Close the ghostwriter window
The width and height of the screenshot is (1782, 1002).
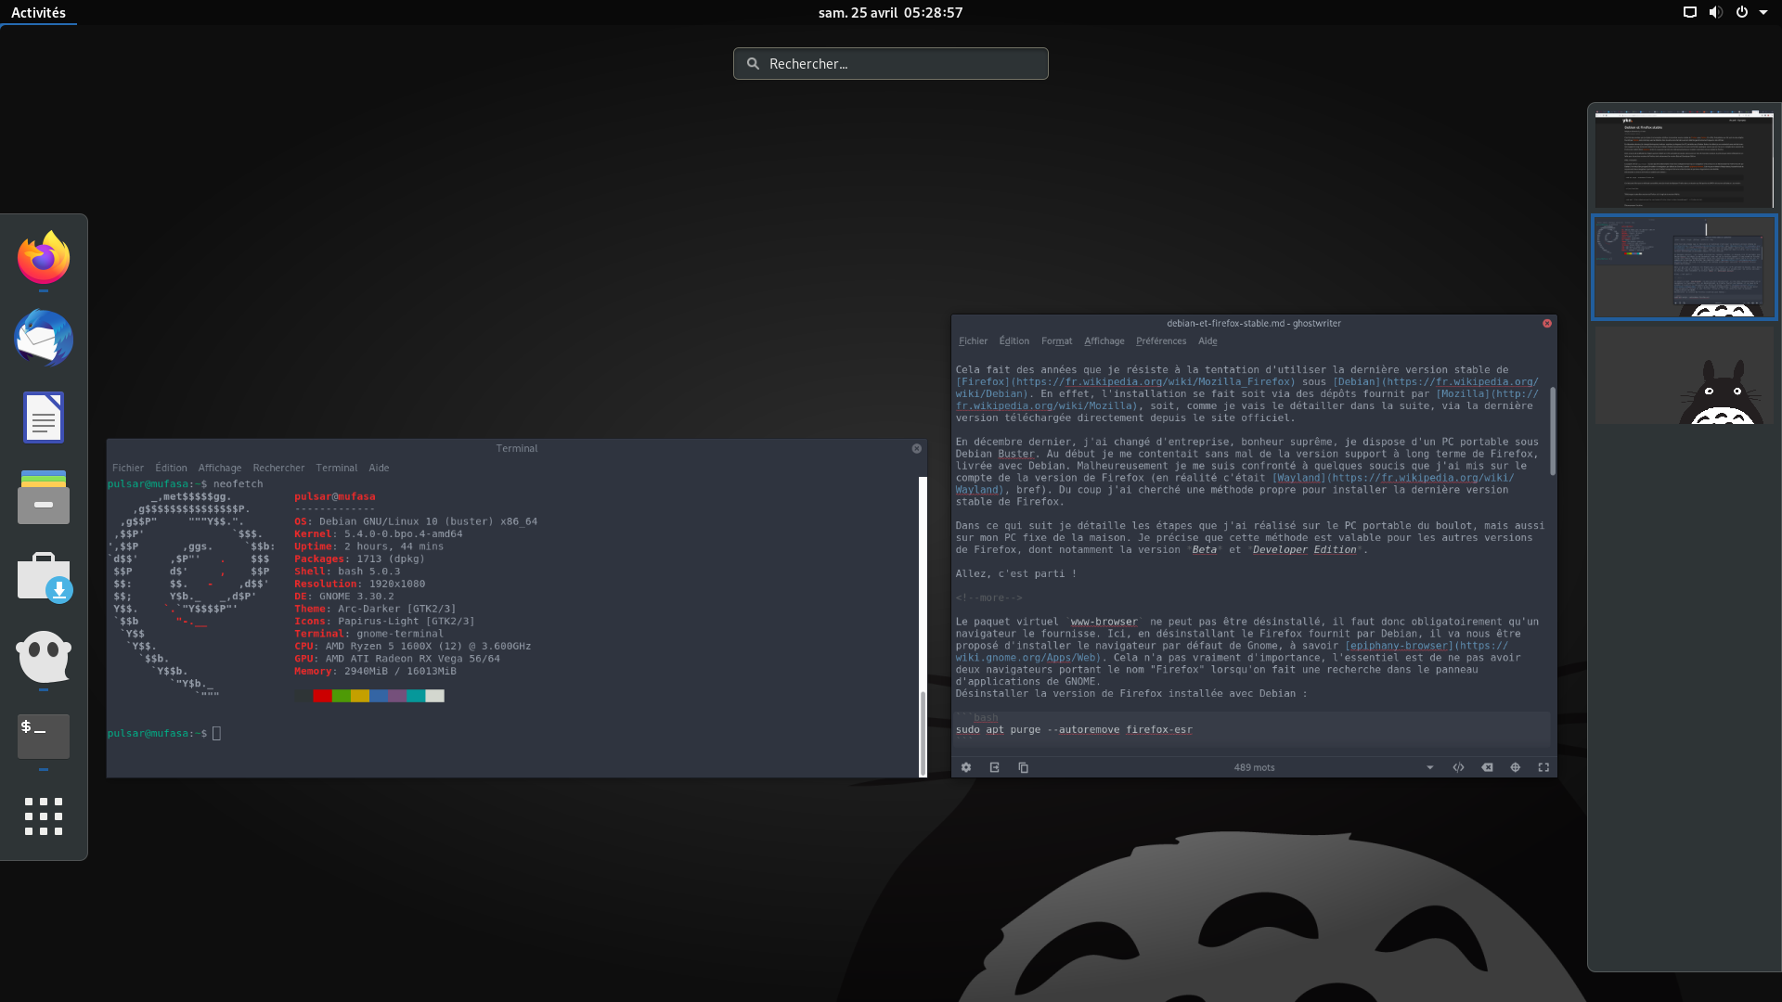(1547, 323)
